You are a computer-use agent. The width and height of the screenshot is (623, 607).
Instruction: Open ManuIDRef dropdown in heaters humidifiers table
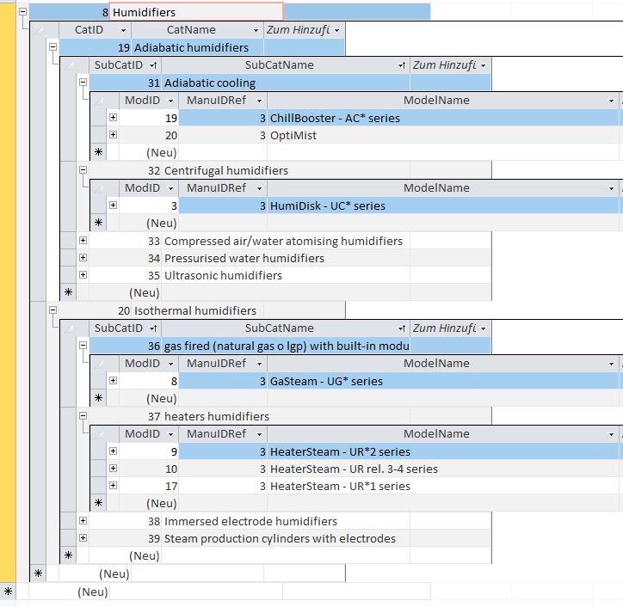[x=260, y=434]
